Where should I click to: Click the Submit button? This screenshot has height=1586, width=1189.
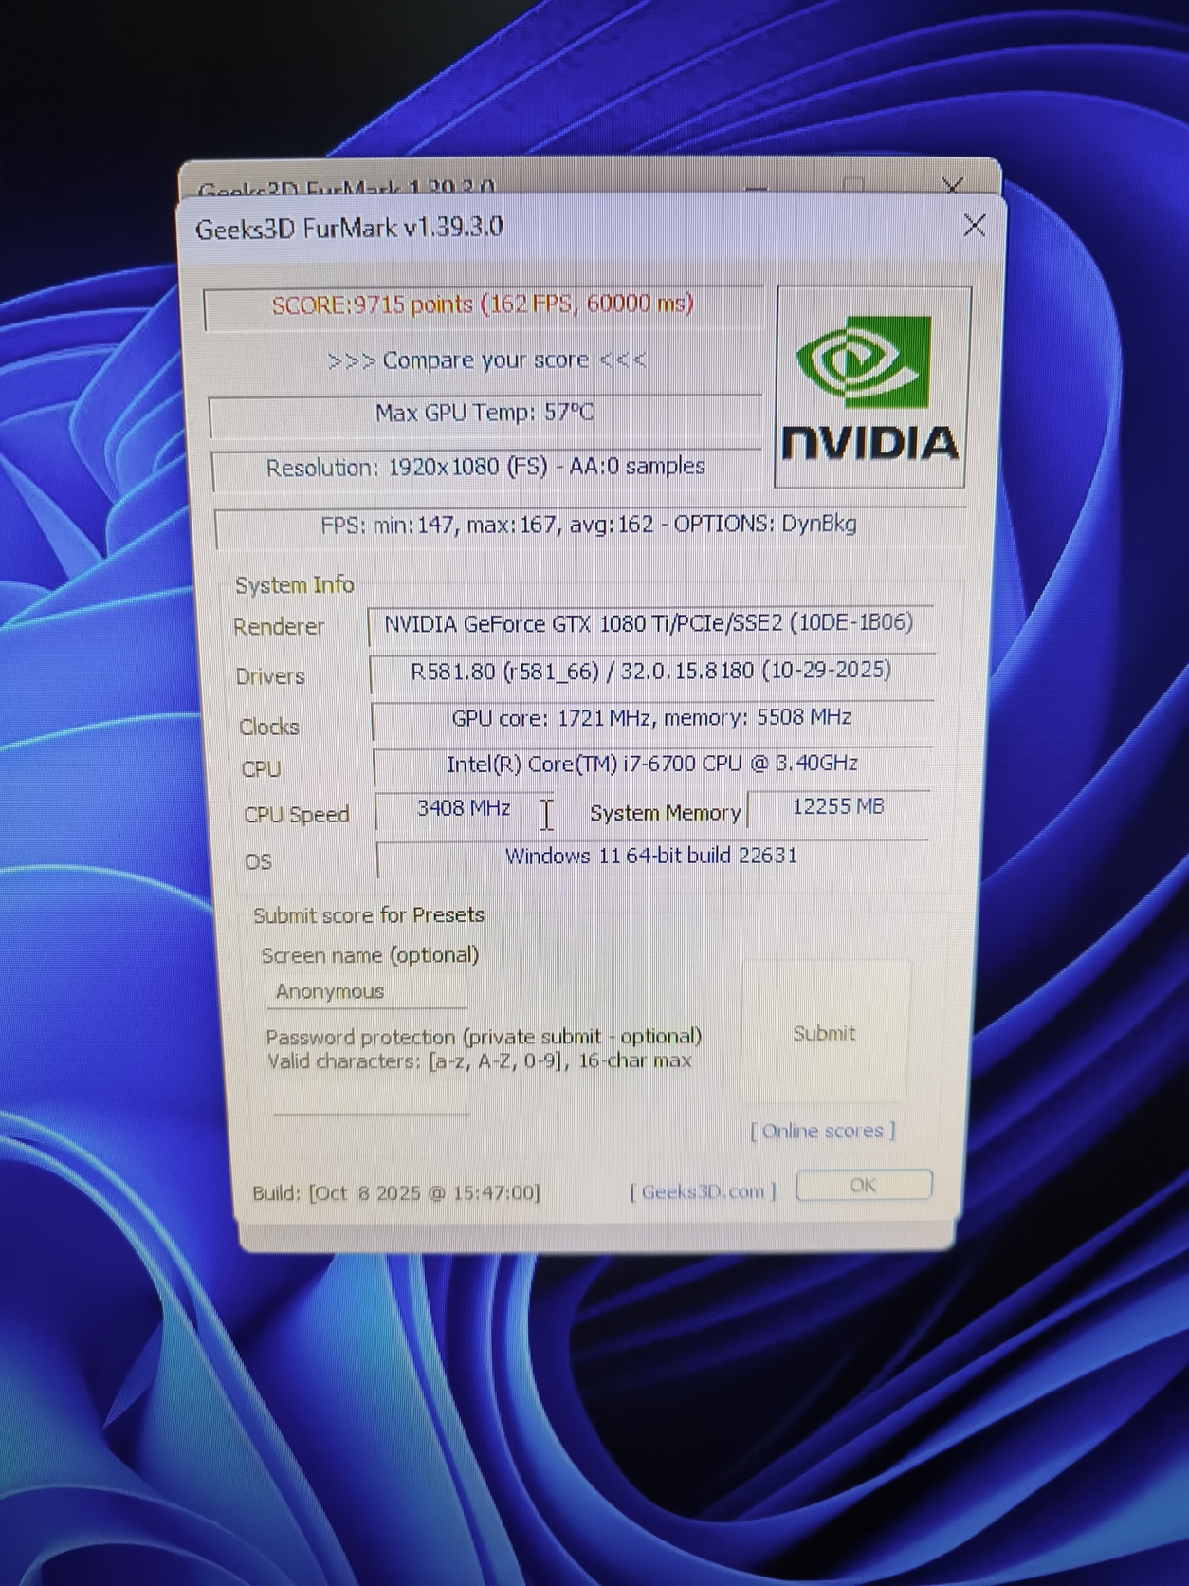824,1032
